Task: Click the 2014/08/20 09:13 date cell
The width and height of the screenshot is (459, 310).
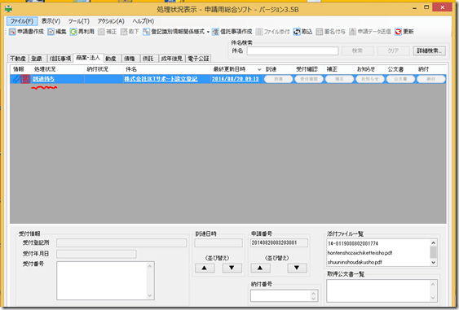Action: click(x=236, y=79)
